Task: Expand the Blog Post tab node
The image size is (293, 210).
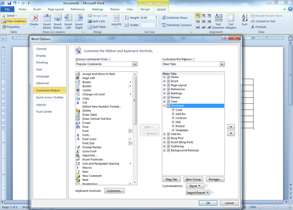Action: click(x=165, y=138)
